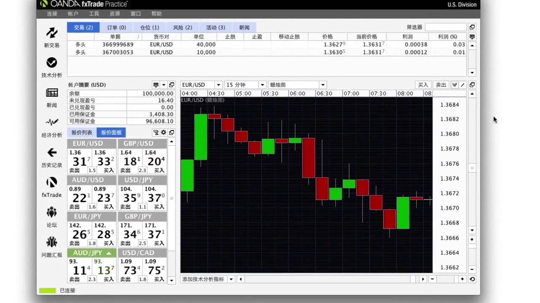This screenshot has width=540, height=303.
Task: Click EUR/USD 卖出 sell quote 1.3631
Action: (80, 161)
